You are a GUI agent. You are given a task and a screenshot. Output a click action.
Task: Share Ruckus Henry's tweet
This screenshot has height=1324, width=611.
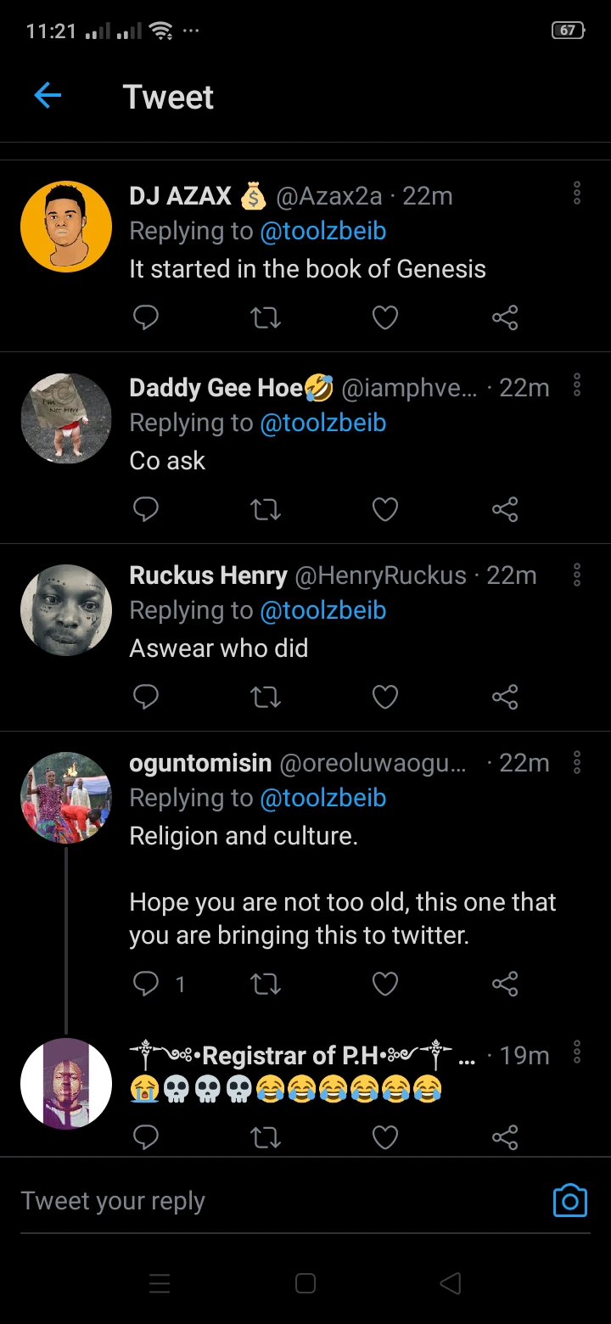tap(505, 697)
